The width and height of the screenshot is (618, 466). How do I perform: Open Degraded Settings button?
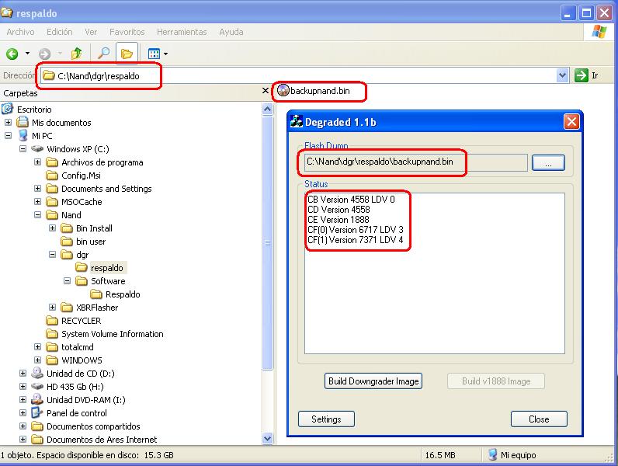tap(326, 419)
